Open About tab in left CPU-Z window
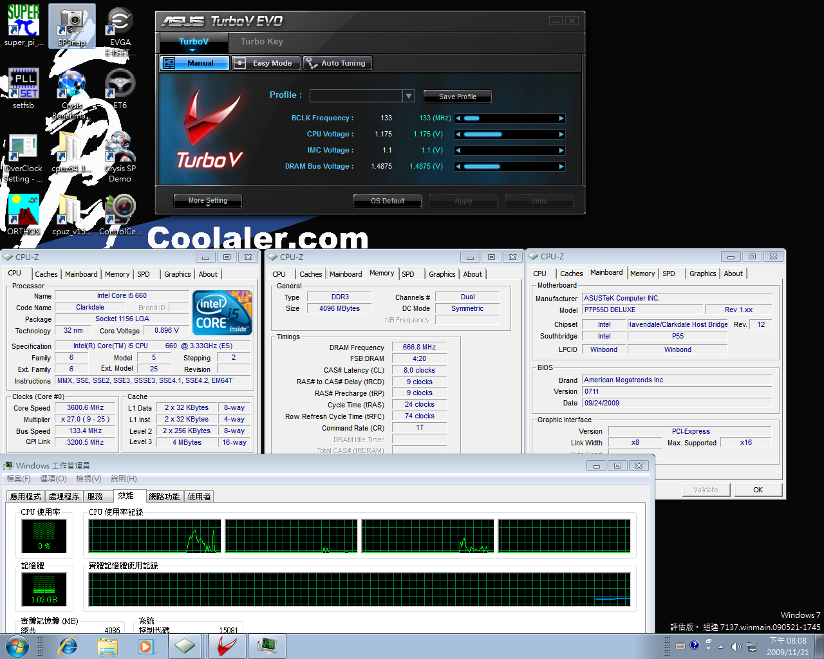Screen dimensions: 824x659 click(x=208, y=274)
